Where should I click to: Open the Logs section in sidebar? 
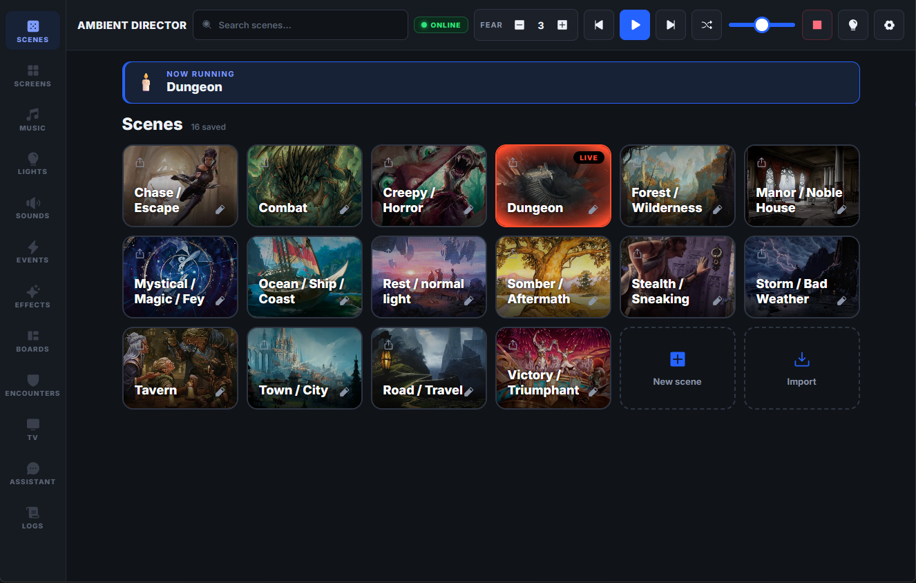[x=32, y=517]
